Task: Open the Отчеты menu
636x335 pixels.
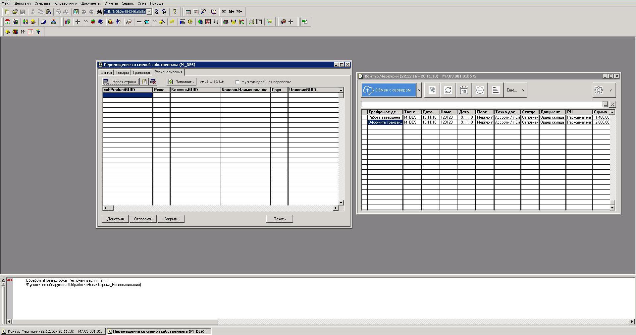Action: point(111,3)
